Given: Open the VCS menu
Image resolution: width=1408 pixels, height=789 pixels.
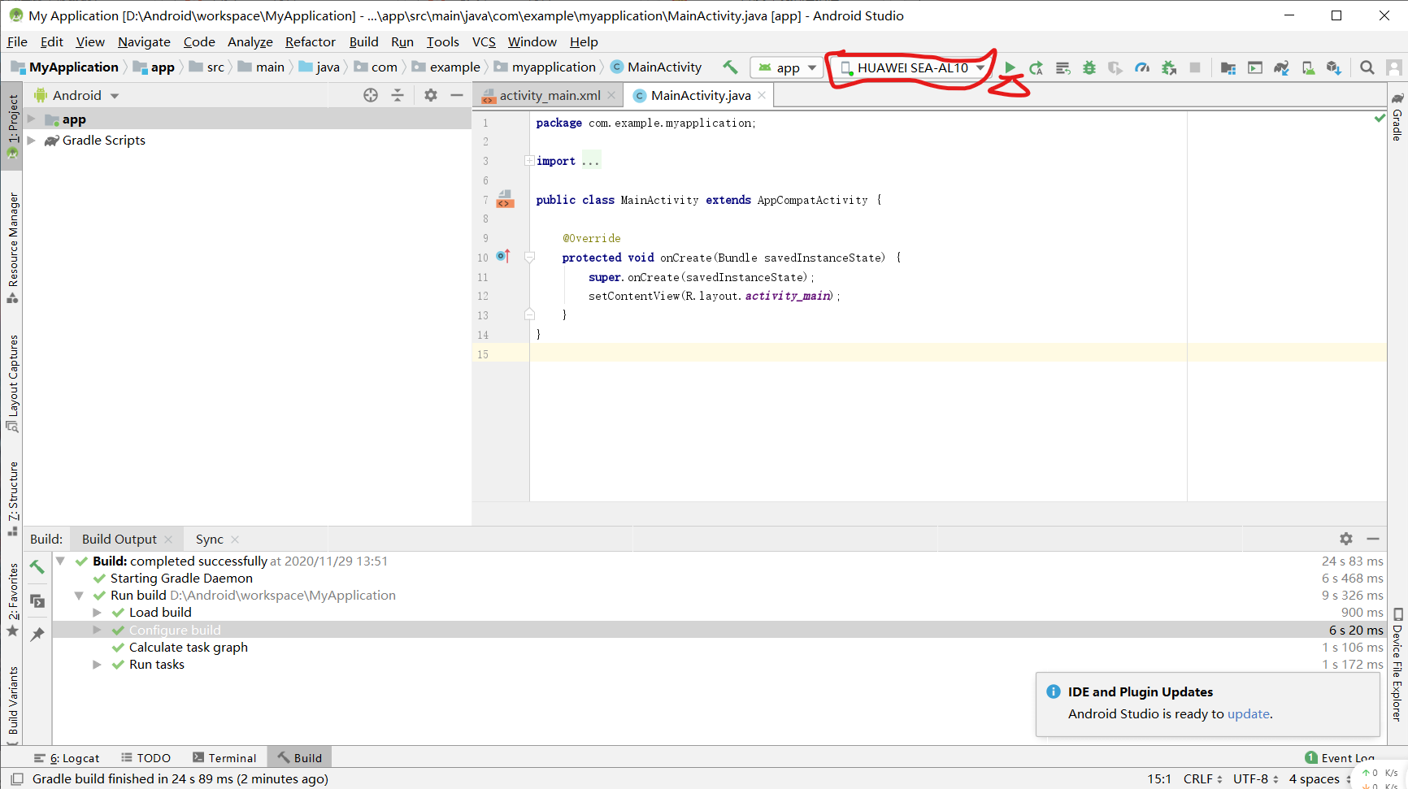Looking at the screenshot, I should (x=484, y=41).
